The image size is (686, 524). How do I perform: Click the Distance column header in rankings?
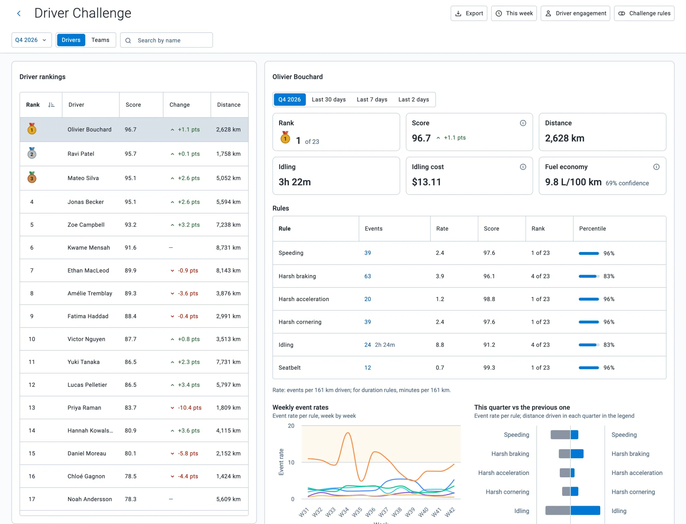pos(229,105)
